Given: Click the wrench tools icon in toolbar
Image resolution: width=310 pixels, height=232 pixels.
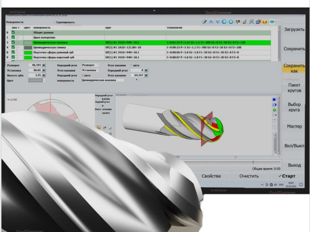Looking at the screenshot, I should click(x=252, y=22).
